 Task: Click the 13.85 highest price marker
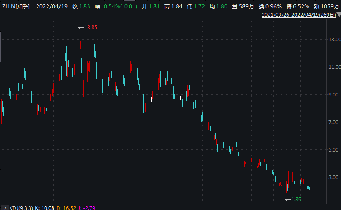[91, 27]
